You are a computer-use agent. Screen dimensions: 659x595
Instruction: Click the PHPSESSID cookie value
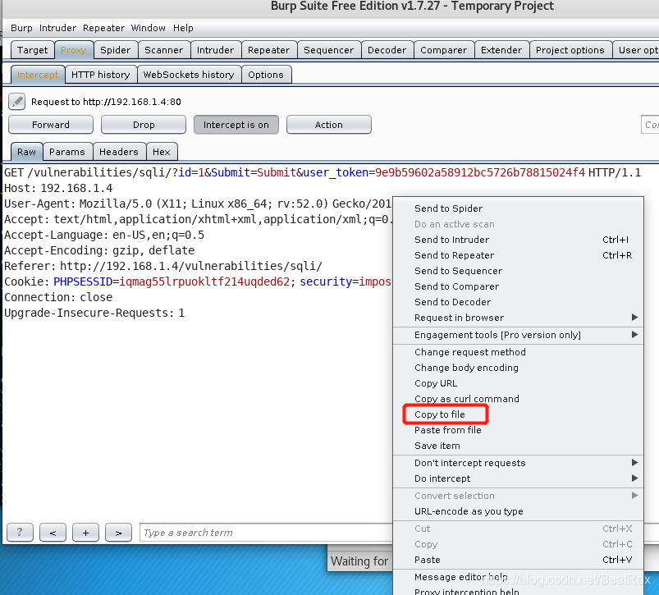(204, 281)
